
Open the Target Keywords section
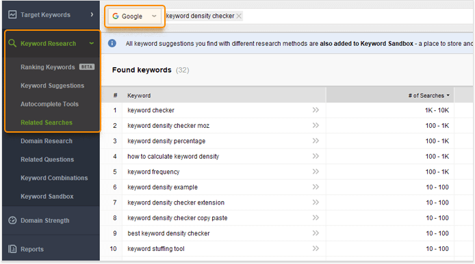(x=51, y=14)
